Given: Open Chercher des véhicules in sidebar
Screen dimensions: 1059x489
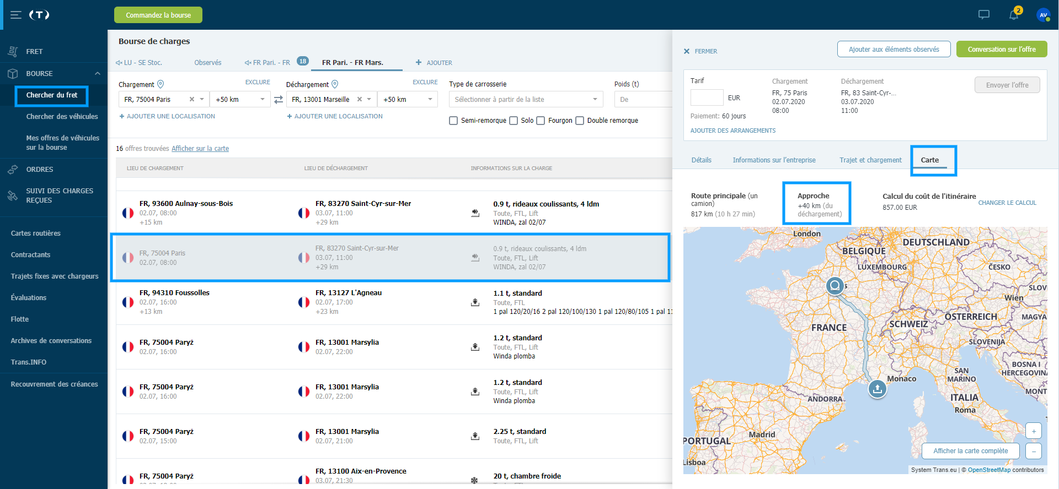Looking at the screenshot, I should (x=62, y=117).
